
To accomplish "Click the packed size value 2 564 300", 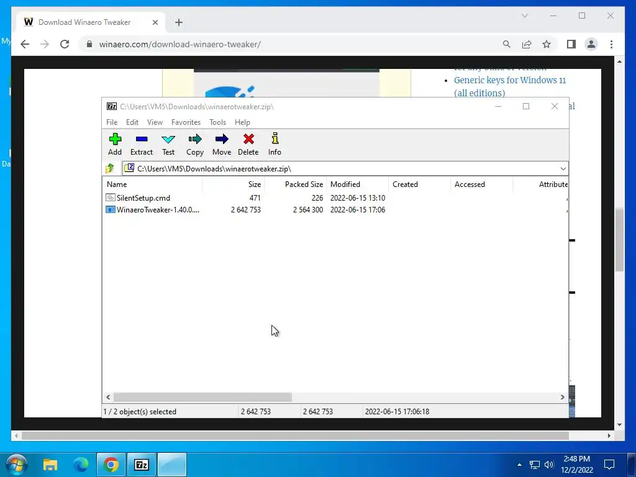I will [x=308, y=210].
